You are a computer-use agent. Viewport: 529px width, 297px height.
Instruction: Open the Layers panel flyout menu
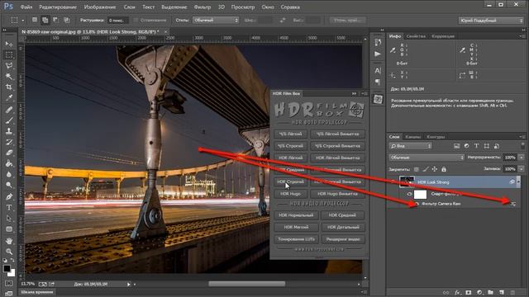pos(522,137)
